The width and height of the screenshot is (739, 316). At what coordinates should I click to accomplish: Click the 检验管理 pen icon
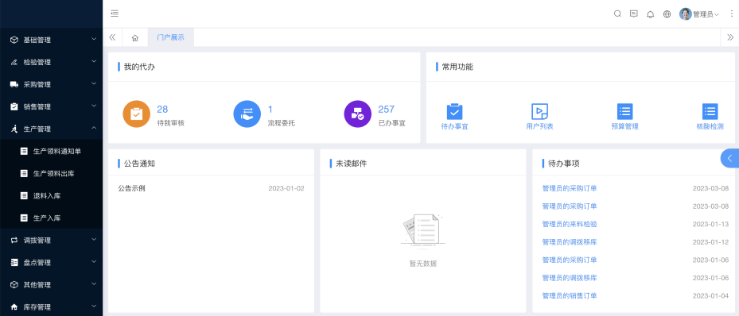tap(14, 62)
